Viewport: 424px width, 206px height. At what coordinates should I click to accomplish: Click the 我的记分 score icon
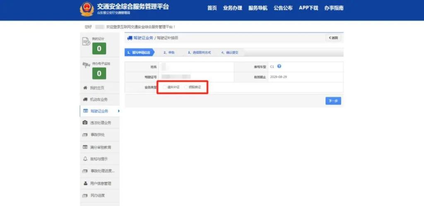point(86,41)
